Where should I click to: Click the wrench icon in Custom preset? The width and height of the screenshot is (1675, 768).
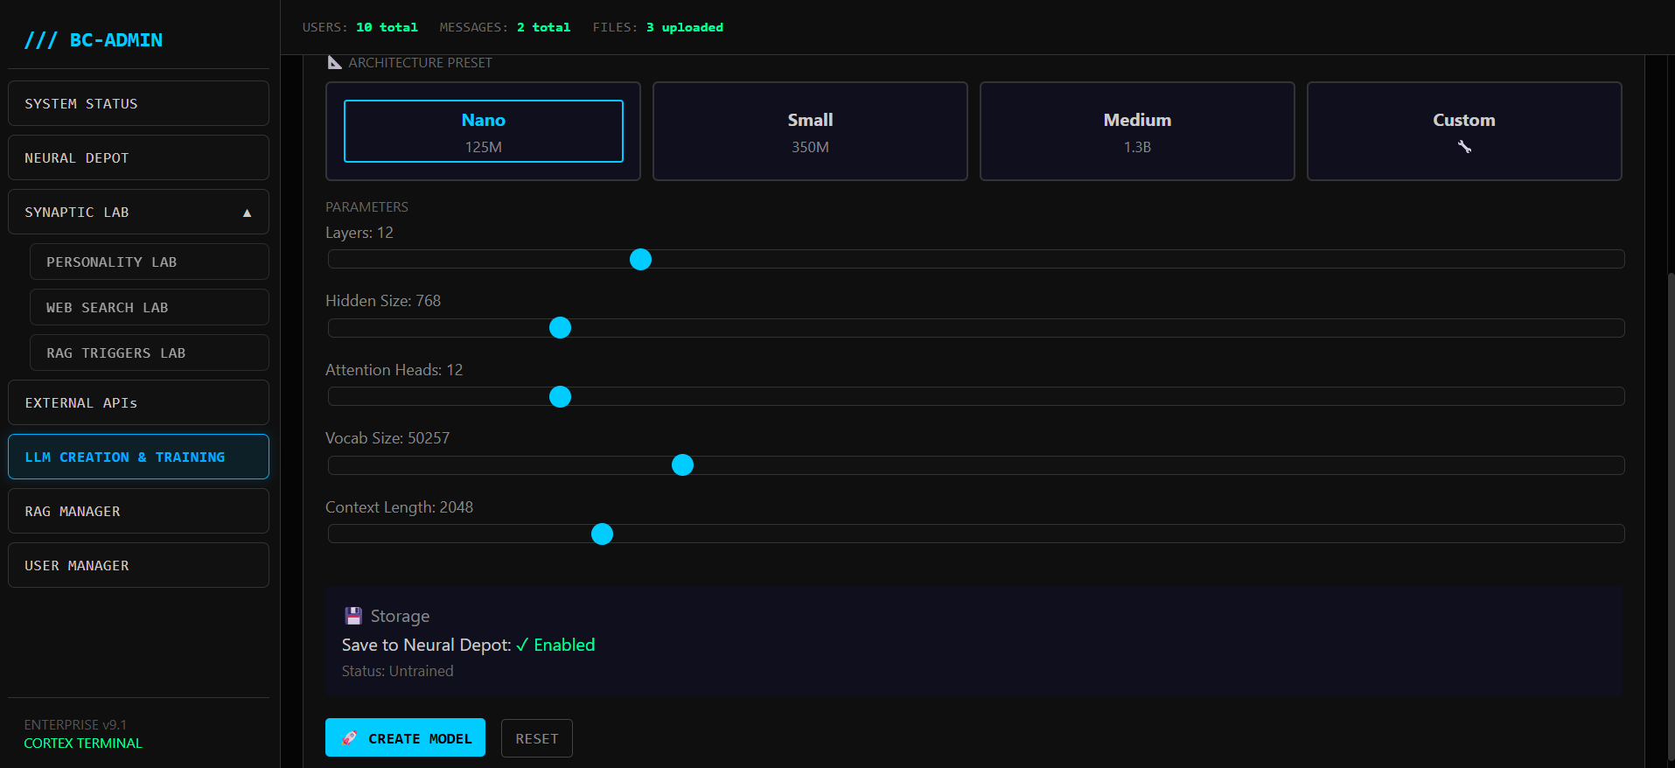[1463, 147]
